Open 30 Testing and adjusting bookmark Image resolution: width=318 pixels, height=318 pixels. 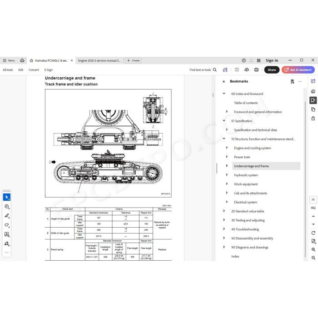(248, 220)
